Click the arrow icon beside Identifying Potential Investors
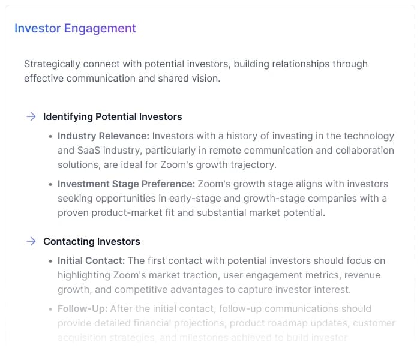 (x=31, y=116)
